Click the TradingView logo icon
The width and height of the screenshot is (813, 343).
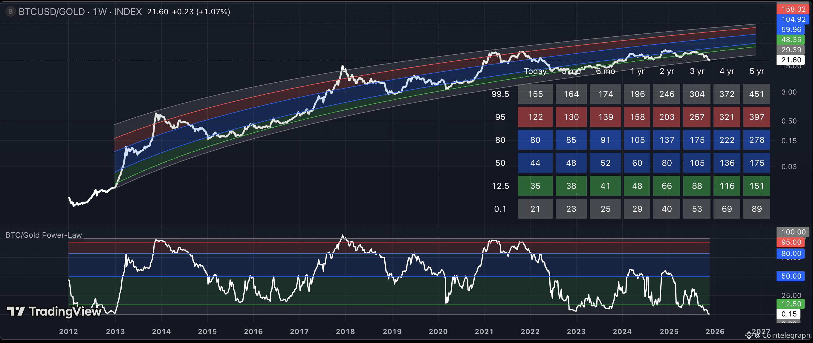(16, 311)
